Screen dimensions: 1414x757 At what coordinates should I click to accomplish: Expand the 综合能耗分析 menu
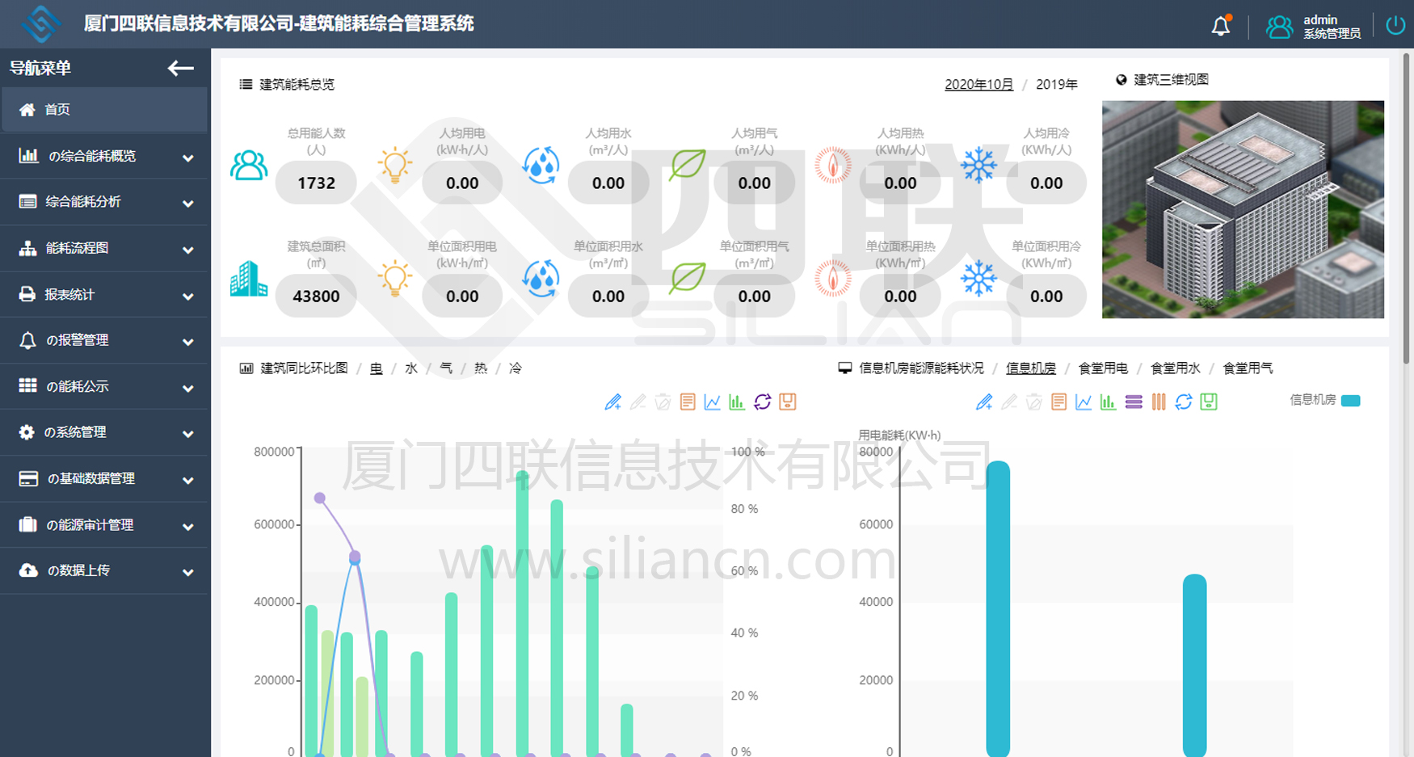pos(104,202)
